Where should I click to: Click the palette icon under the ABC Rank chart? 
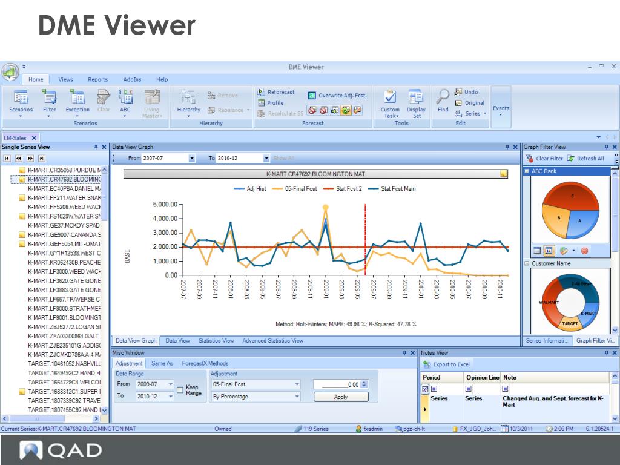click(x=564, y=250)
